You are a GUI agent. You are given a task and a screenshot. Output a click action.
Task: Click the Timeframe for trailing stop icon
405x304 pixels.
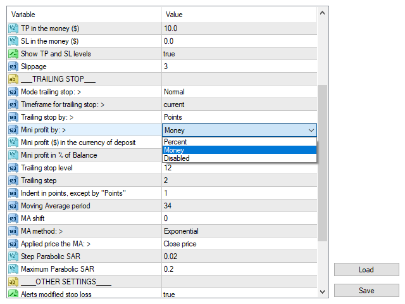pos(13,104)
